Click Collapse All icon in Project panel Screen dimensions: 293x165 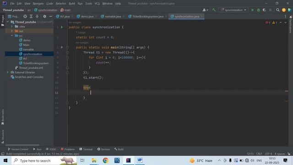pos(37,16)
